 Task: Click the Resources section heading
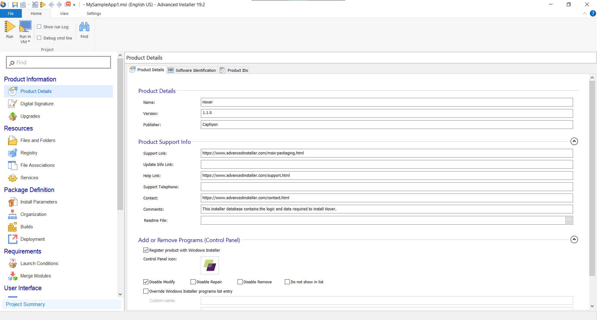point(18,128)
